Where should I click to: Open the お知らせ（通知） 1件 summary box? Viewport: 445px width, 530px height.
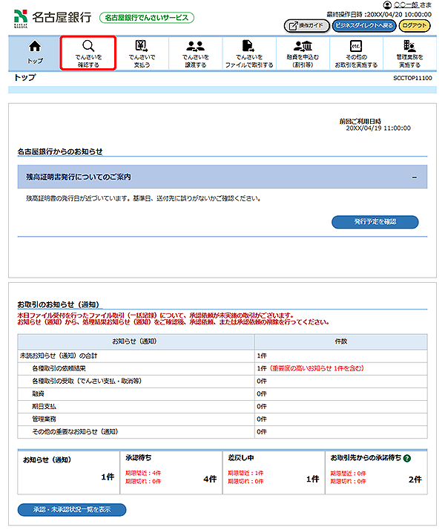67,470
